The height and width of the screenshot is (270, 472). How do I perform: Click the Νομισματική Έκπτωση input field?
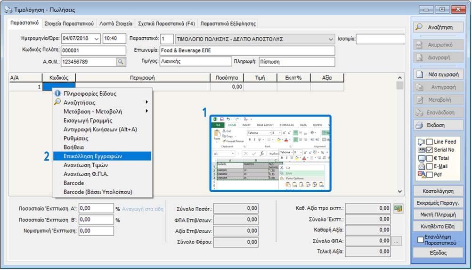(x=96, y=231)
